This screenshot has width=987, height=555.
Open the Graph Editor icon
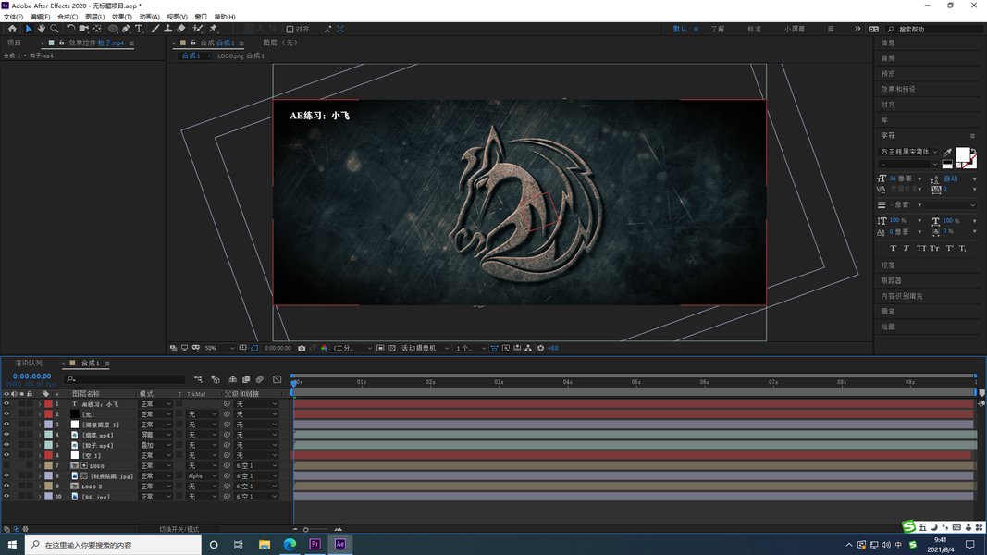[x=277, y=379]
